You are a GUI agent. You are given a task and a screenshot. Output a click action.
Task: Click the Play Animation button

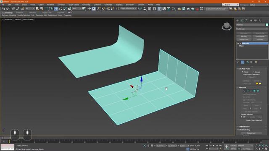click(214, 146)
